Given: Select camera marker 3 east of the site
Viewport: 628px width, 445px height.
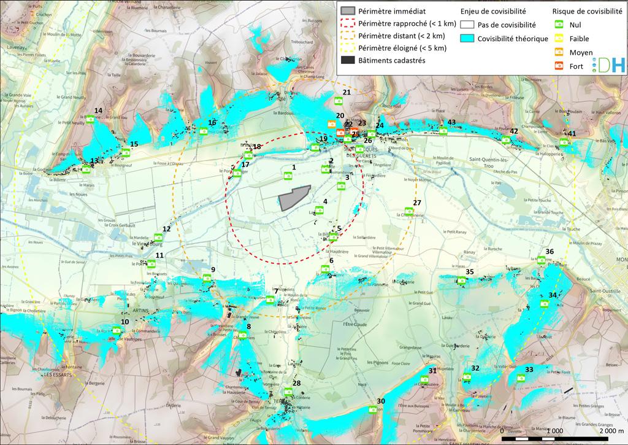Looking at the screenshot, I should click(x=341, y=185).
